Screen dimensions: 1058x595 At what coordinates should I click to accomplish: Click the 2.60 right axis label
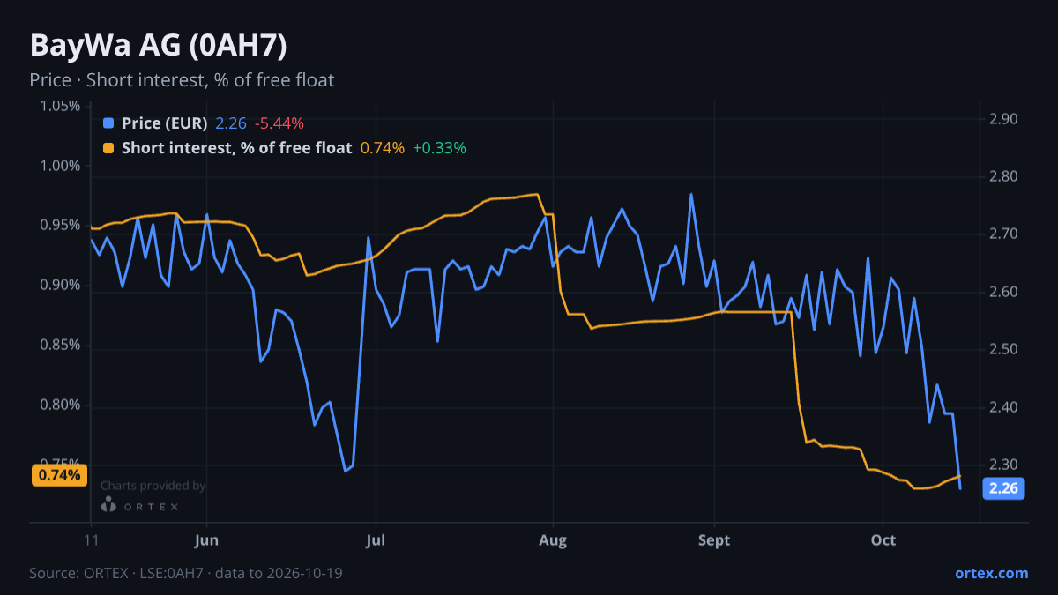(x=1004, y=292)
